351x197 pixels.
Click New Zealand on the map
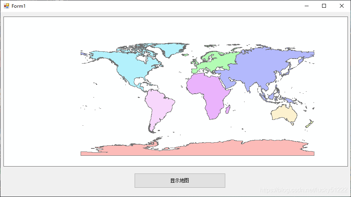310,124
